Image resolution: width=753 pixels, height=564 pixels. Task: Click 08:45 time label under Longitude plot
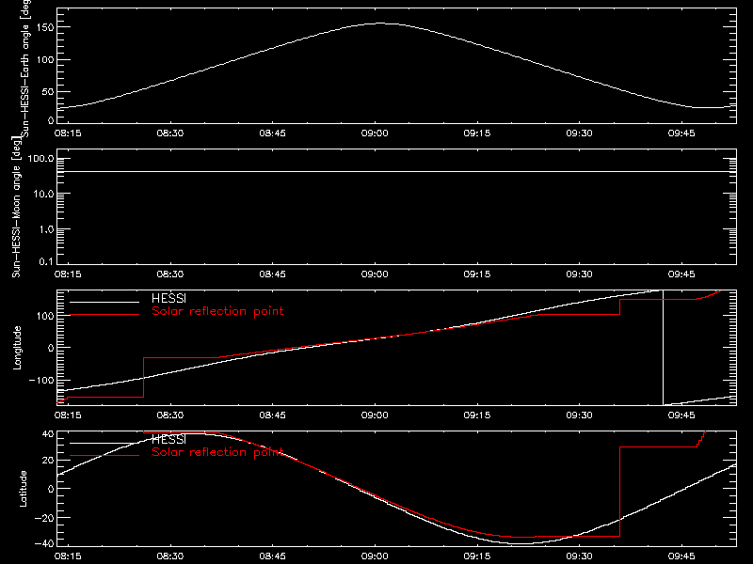[272, 415]
